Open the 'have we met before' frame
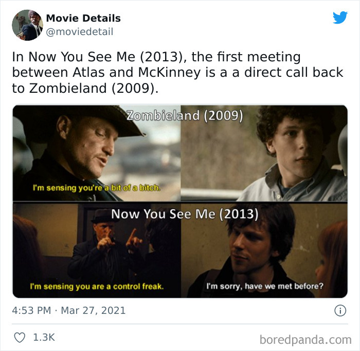The height and width of the screenshot is (351, 360). (264, 250)
